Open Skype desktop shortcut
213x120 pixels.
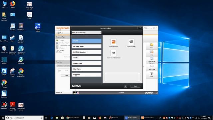coord(4,72)
